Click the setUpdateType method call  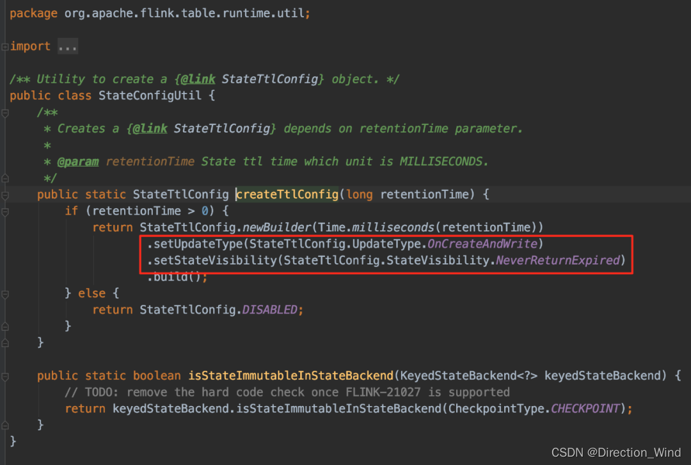pos(198,244)
